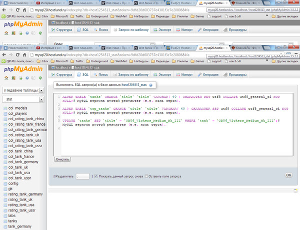300x230 pixels.
Task: Click table icon beside tabs
Action: (x=5, y=216)
